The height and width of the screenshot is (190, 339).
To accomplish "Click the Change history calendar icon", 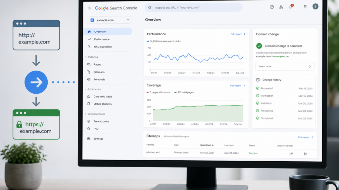I will [x=258, y=80].
